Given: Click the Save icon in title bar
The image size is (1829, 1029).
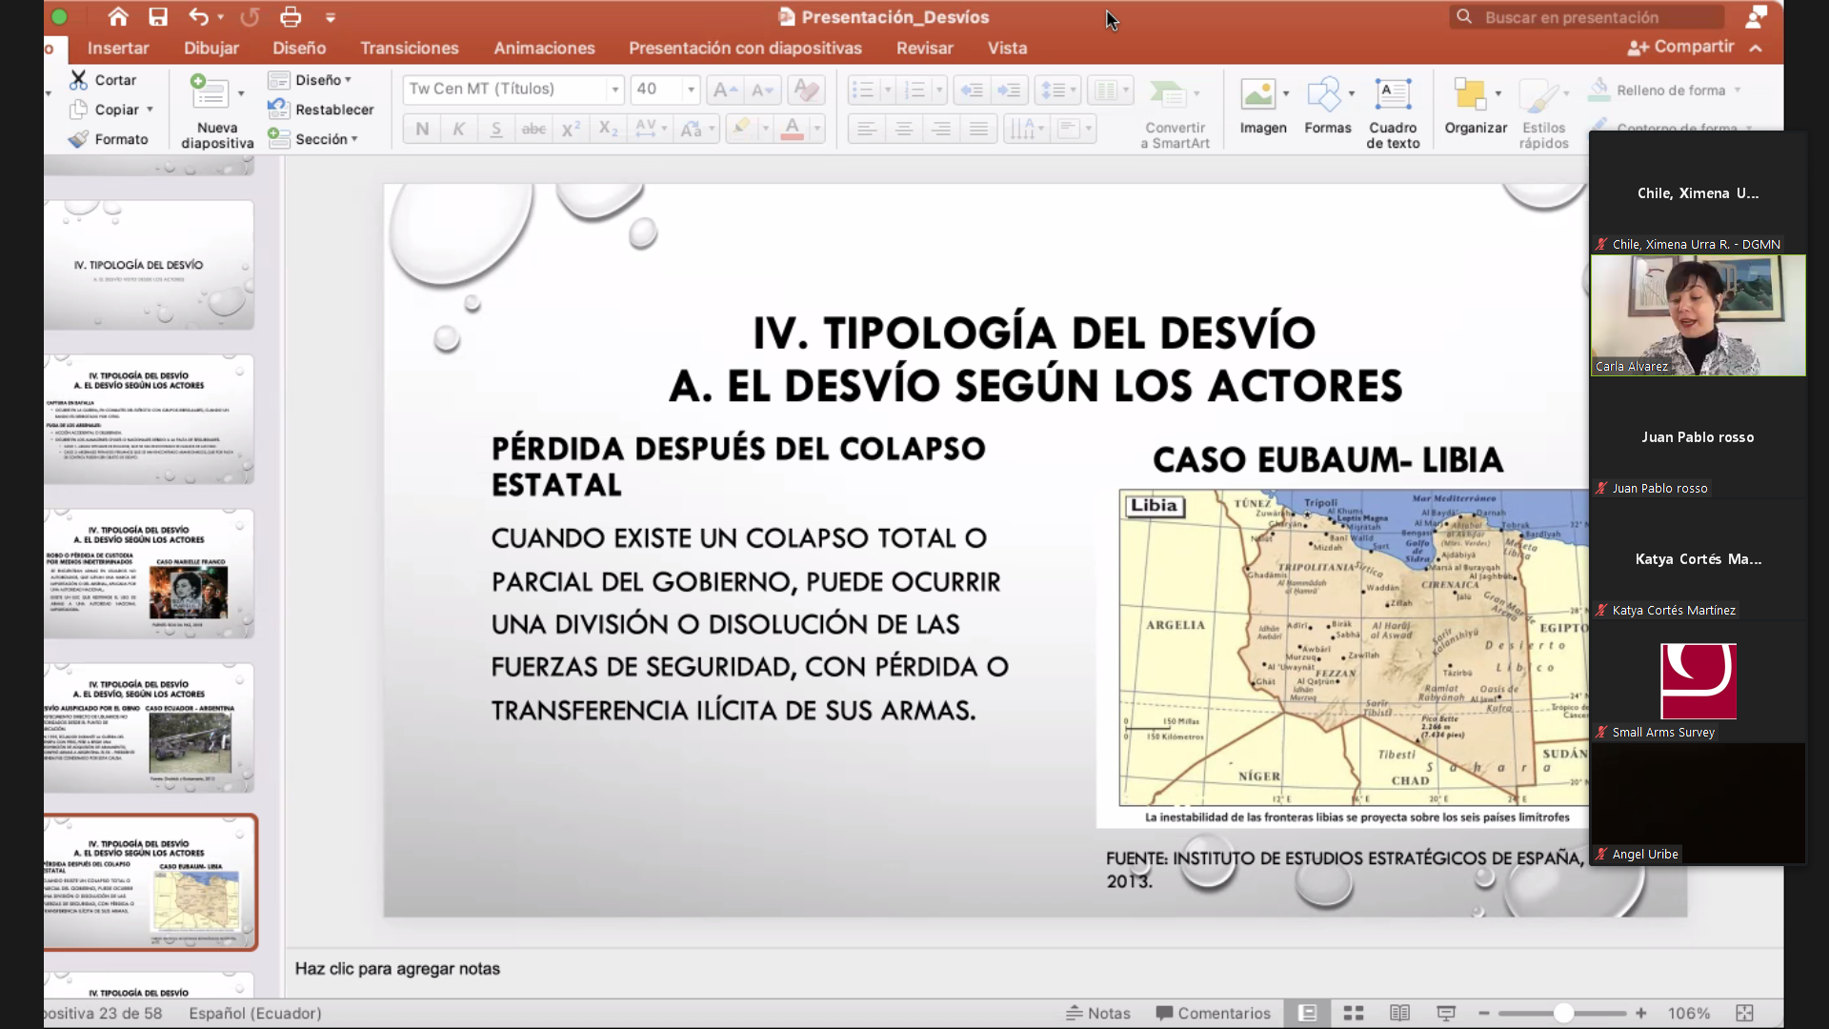Looking at the screenshot, I should tap(158, 17).
